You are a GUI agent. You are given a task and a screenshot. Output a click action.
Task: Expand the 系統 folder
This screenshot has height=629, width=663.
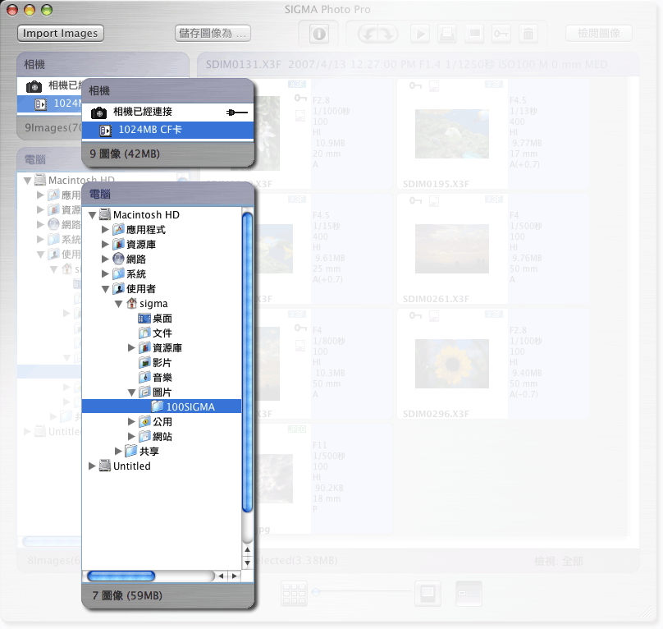(105, 274)
